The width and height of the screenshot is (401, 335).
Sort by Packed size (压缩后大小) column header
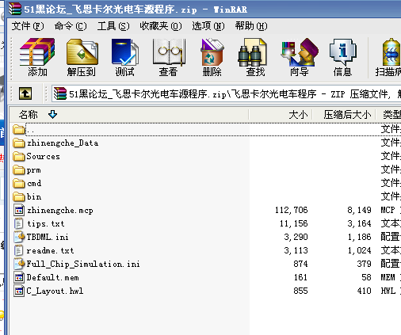(344, 115)
